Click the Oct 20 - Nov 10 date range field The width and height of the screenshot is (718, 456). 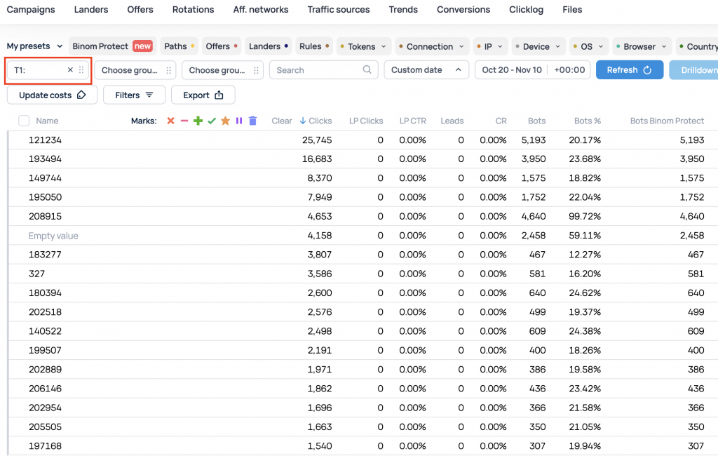[512, 70]
